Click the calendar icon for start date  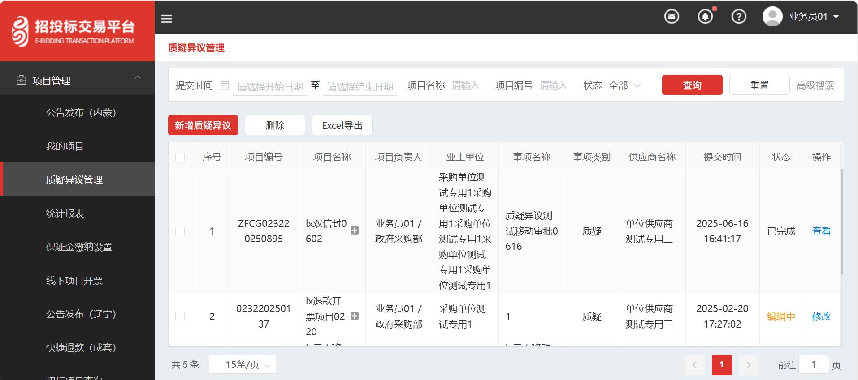click(225, 85)
